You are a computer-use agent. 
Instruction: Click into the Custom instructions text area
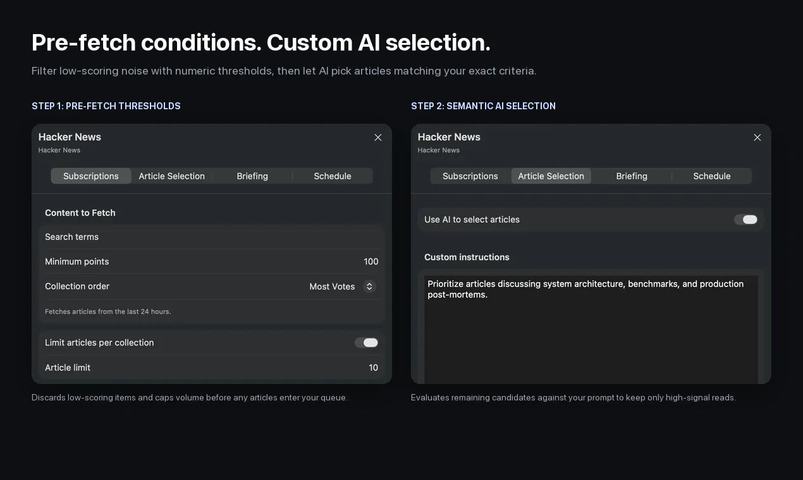point(591,330)
